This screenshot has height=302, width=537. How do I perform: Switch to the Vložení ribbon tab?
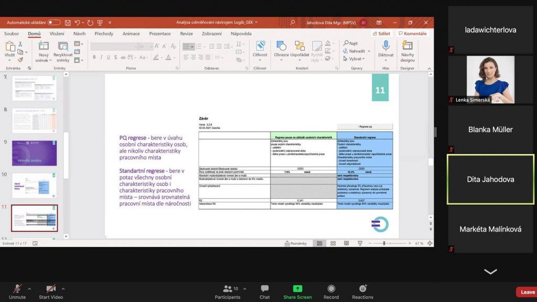click(57, 33)
